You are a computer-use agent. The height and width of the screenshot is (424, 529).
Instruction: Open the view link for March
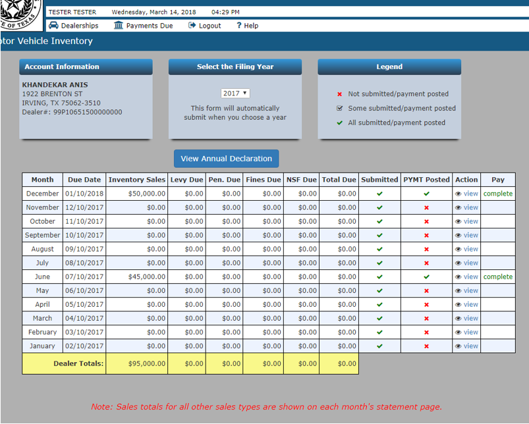click(x=470, y=319)
